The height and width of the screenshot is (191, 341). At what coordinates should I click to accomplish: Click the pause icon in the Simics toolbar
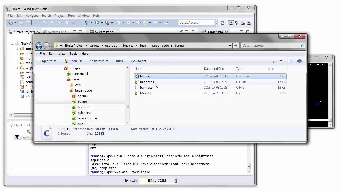point(67,23)
